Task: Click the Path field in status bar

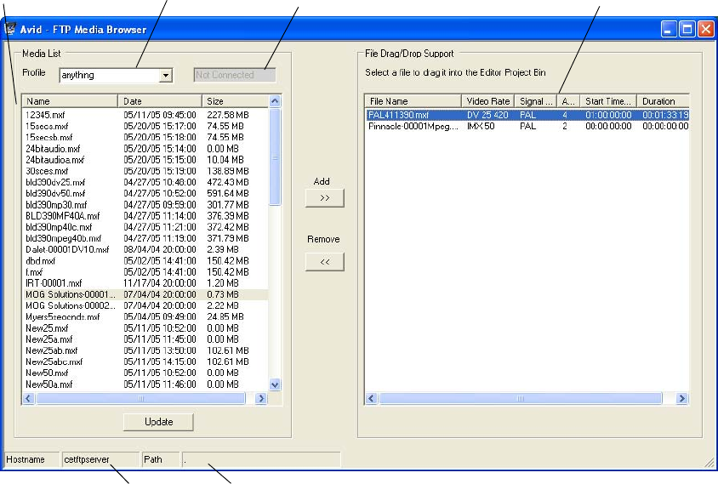Action: point(261,459)
